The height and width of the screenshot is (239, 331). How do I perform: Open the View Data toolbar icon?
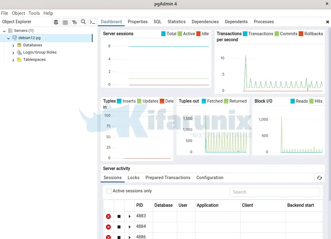65,22
